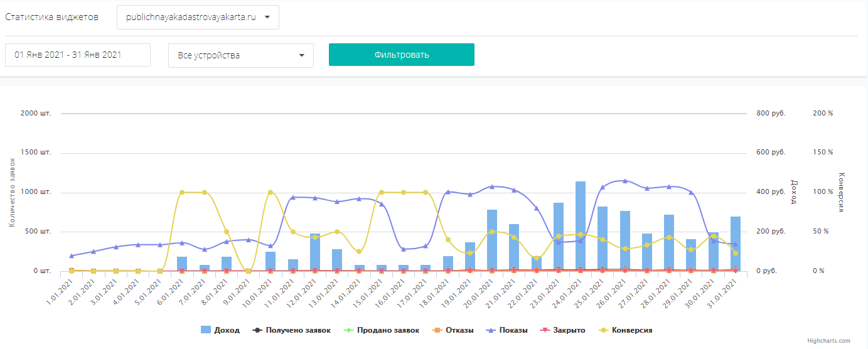Click the Закрыто red triangle legend icon

pyautogui.click(x=544, y=330)
